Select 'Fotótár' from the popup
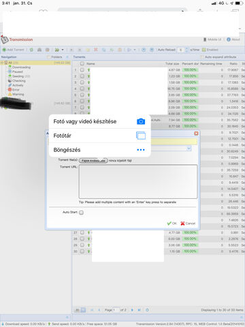The height and width of the screenshot is (327, 245). [100, 136]
